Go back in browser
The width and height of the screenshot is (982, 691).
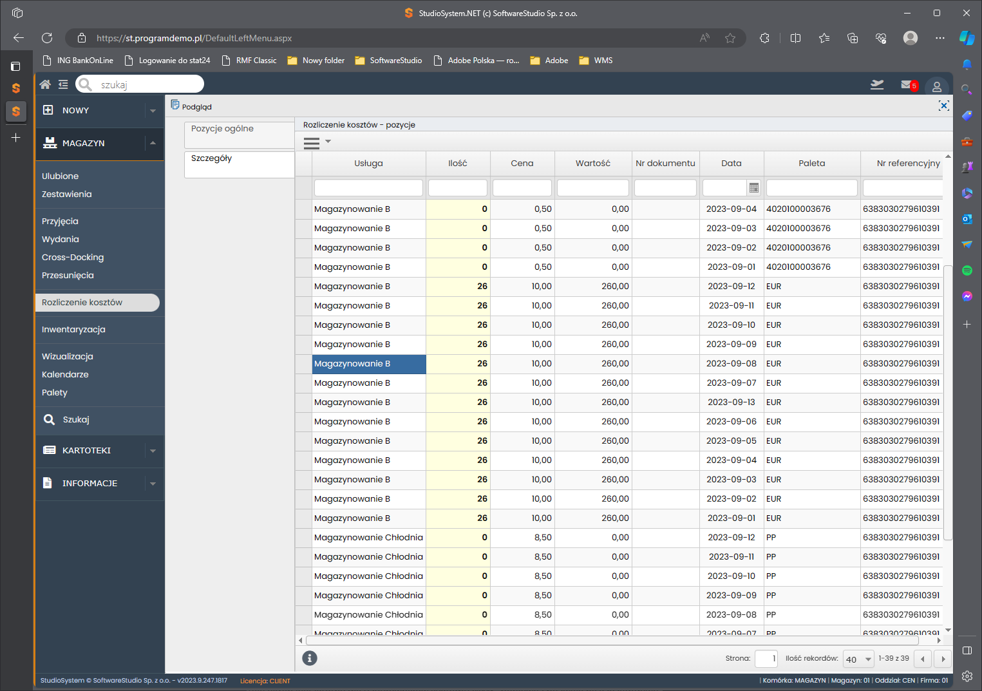pos(19,38)
